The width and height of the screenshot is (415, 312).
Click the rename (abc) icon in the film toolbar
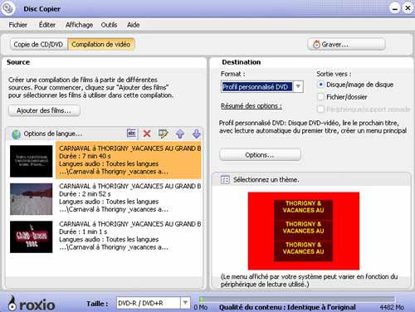[x=131, y=134]
